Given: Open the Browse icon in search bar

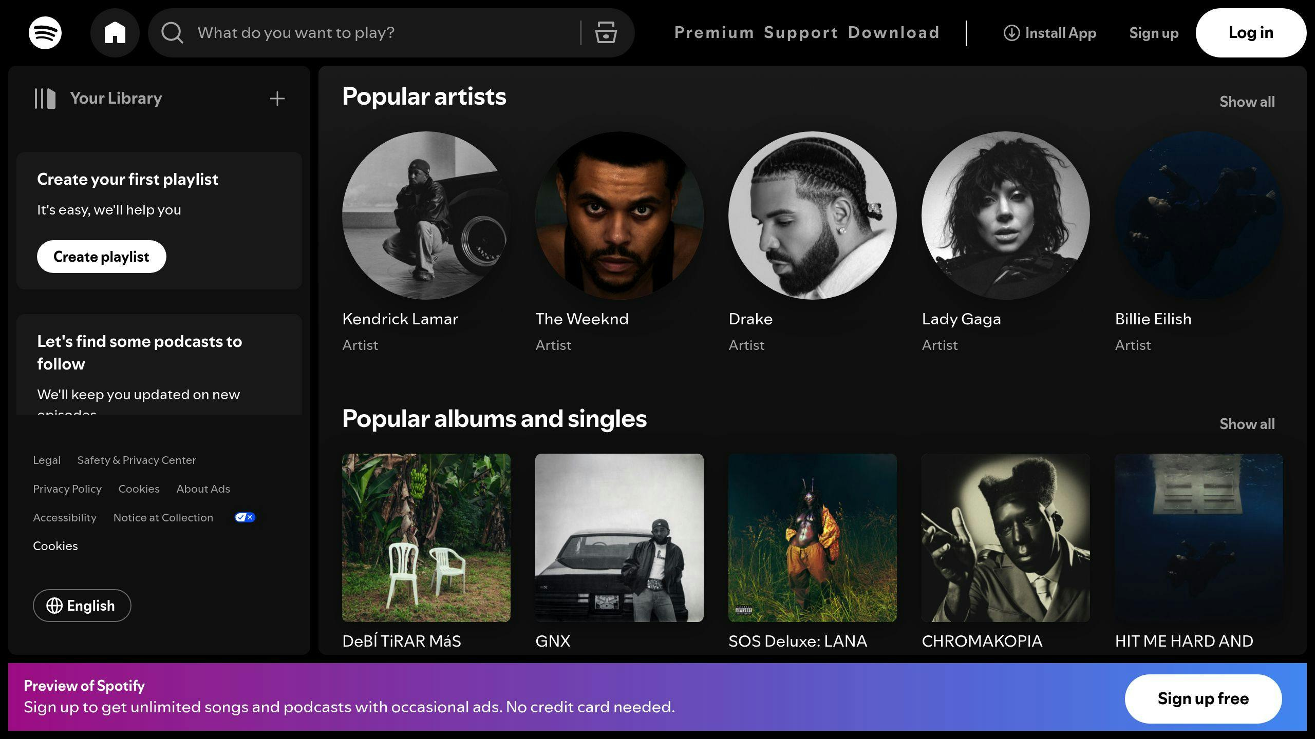Looking at the screenshot, I should [x=606, y=33].
